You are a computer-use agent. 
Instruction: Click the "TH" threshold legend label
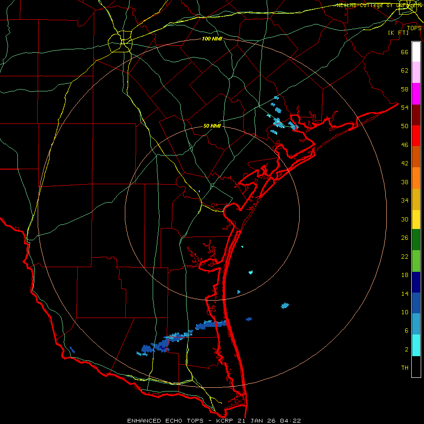[405, 368]
